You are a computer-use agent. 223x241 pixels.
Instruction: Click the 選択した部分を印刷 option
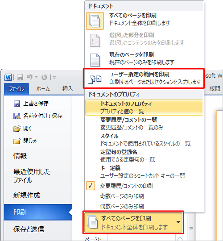pyautogui.click(x=145, y=40)
